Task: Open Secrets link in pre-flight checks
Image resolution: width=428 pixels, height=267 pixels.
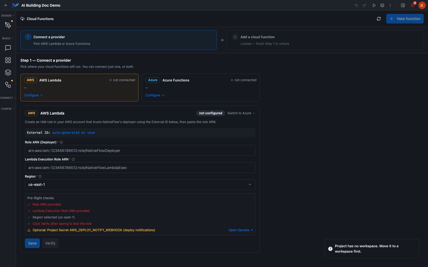Action: coord(241,230)
